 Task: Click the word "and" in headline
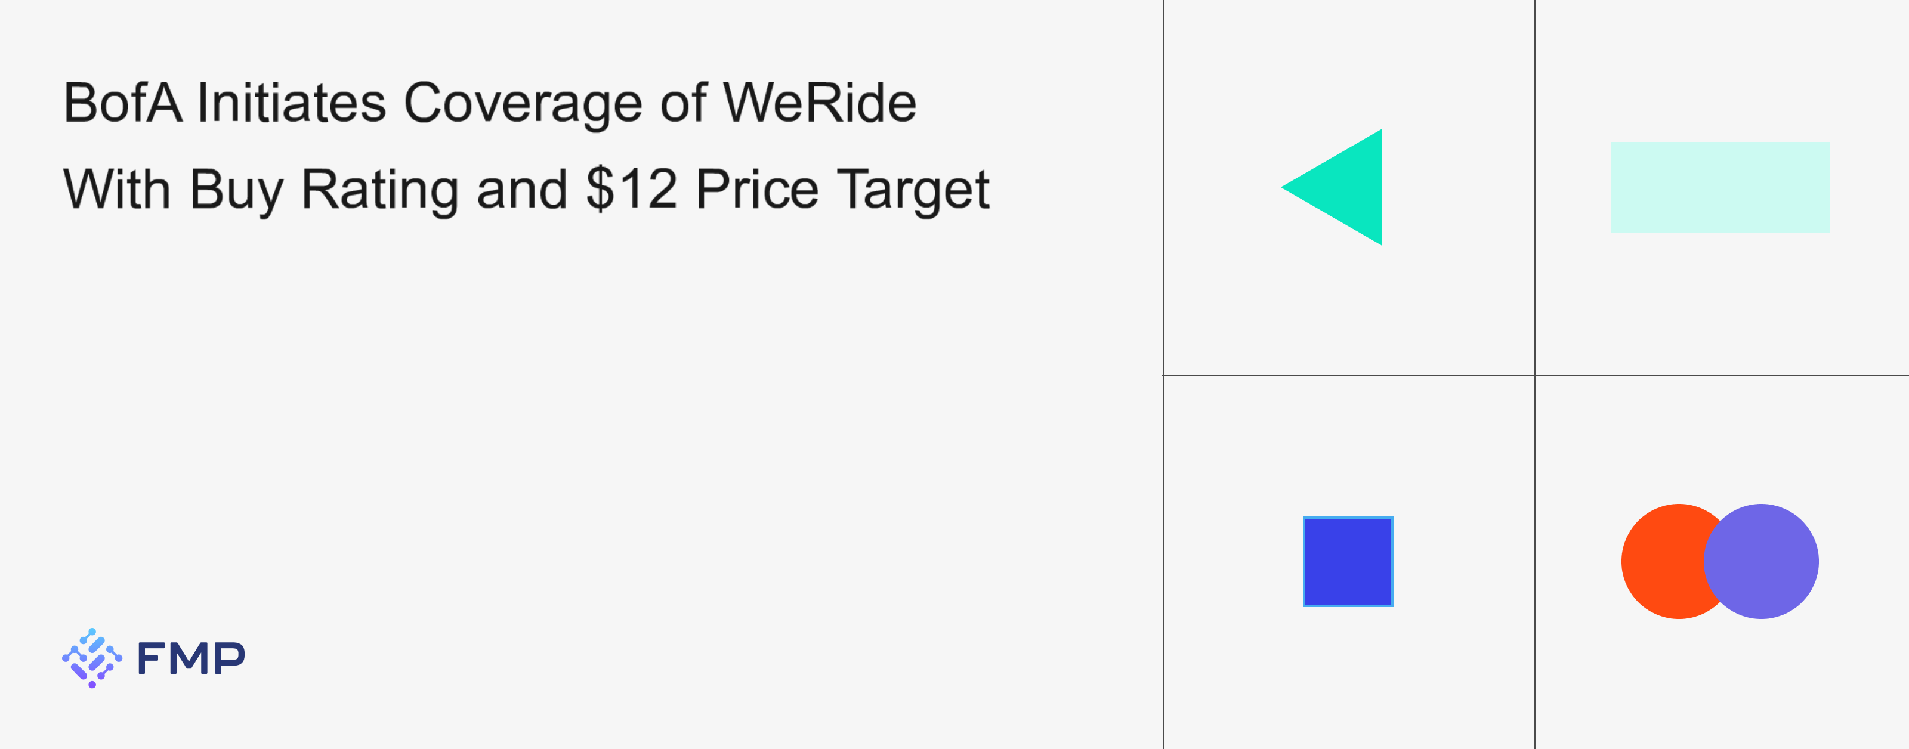[x=523, y=190]
